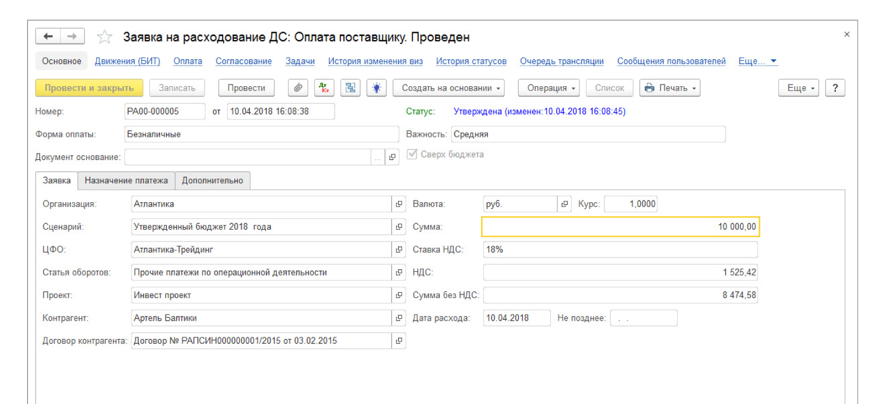Open the Организация field link icon
Screen dimensions: 893x404
[x=399, y=204]
